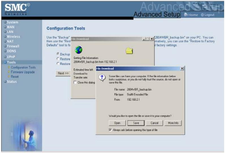The image size is (225, 153).
Task: Open the Wireless settings section
Action: pyautogui.click(x=13, y=37)
